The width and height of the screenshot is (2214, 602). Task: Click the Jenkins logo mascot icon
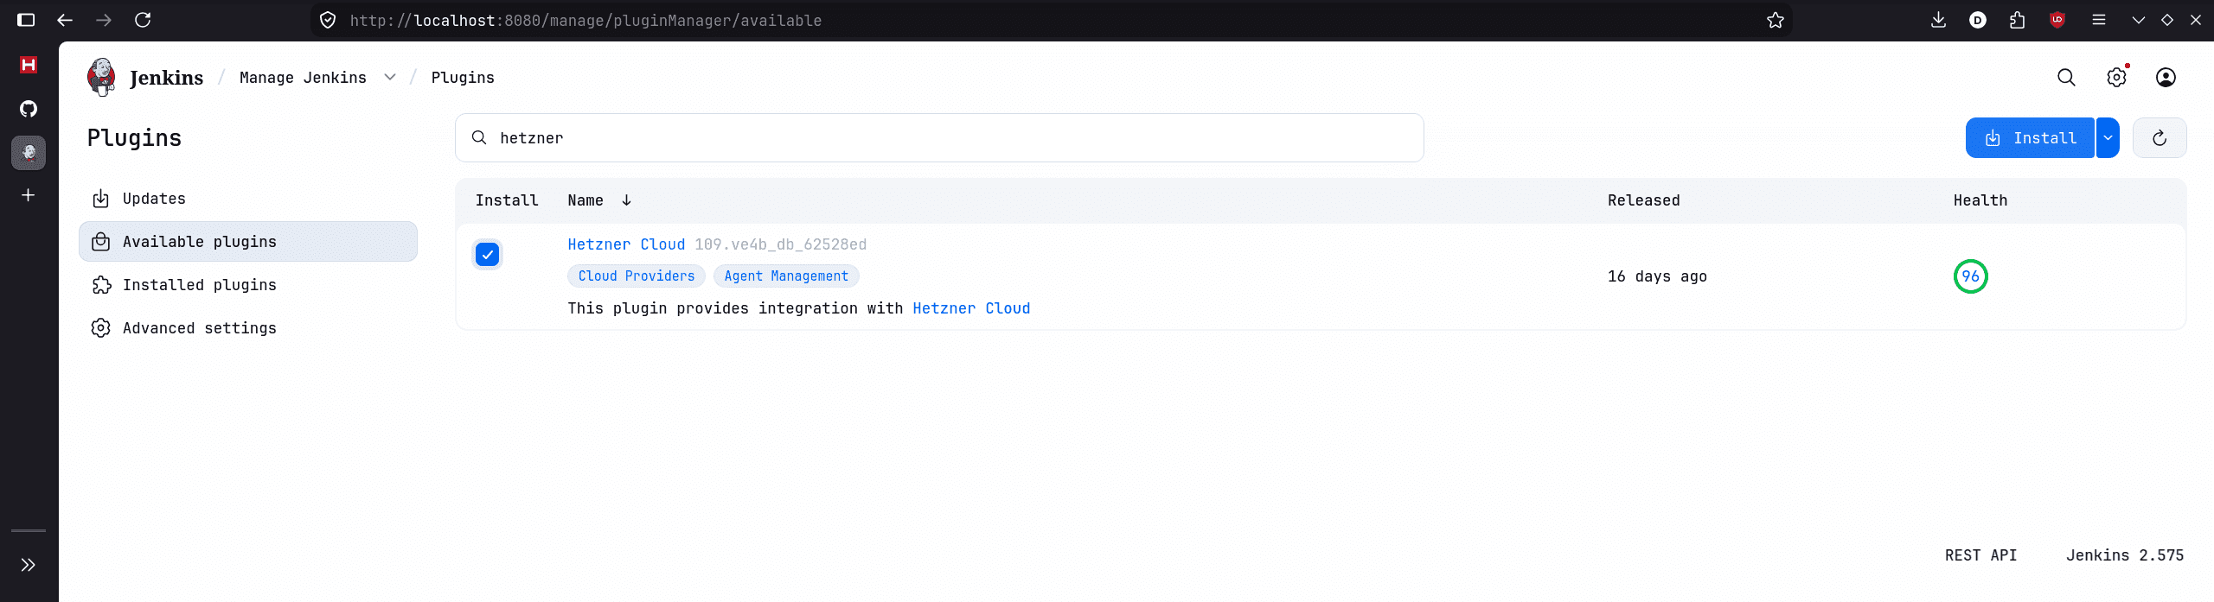[x=101, y=77]
